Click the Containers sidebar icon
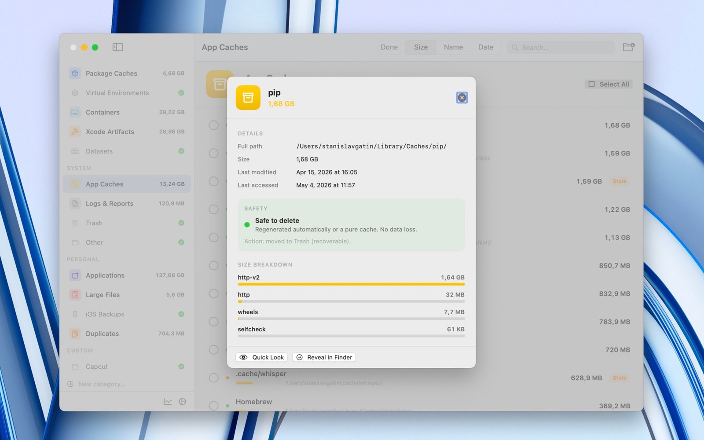 point(75,112)
